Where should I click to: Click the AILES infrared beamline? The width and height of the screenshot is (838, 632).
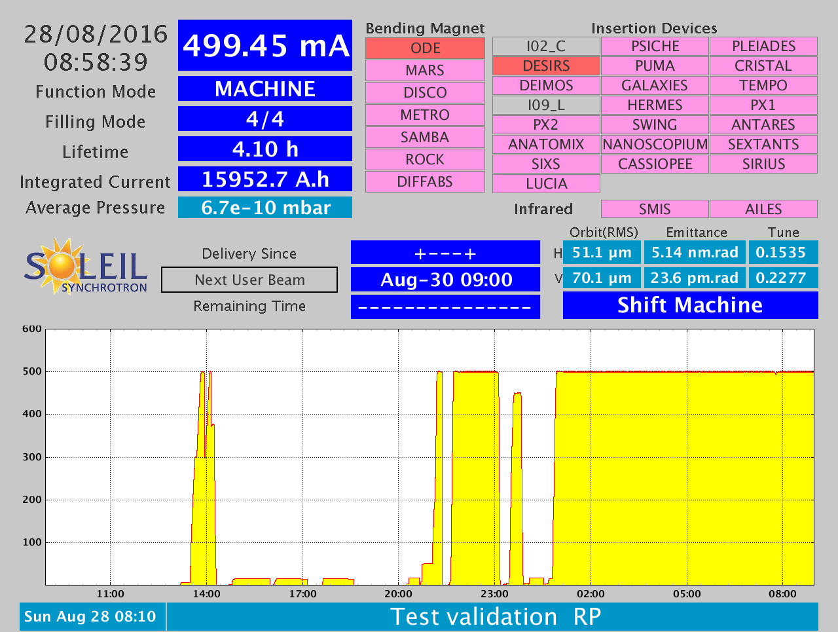click(x=763, y=209)
